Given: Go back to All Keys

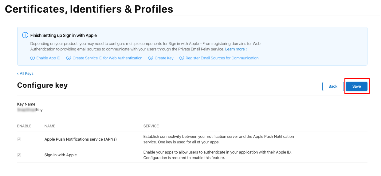Looking at the screenshot, I should 27,74.
